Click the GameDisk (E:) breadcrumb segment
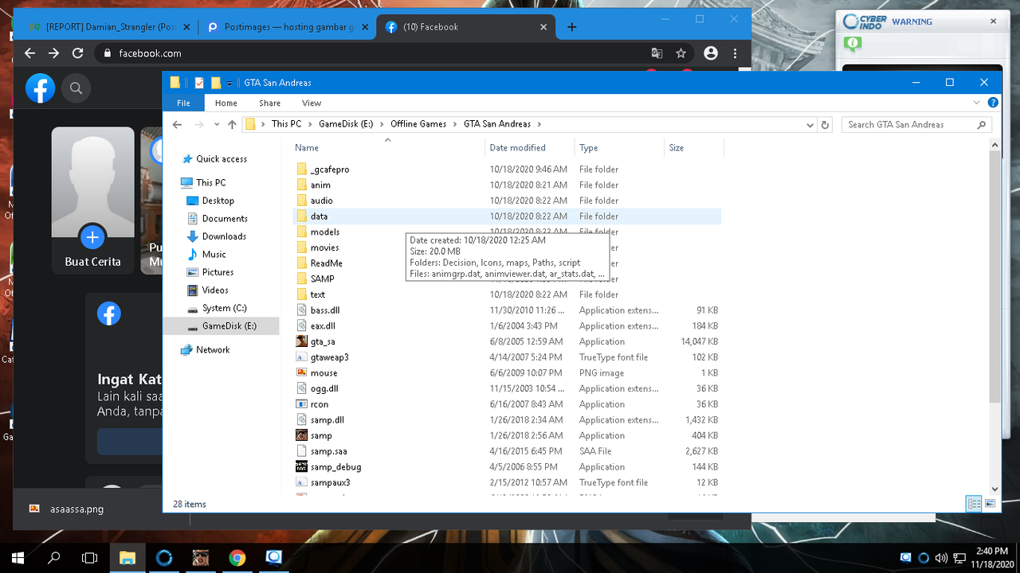1020x573 pixels. click(346, 124)
